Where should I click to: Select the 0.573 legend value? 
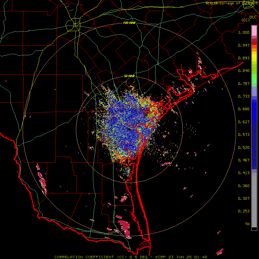click(244, 135)
